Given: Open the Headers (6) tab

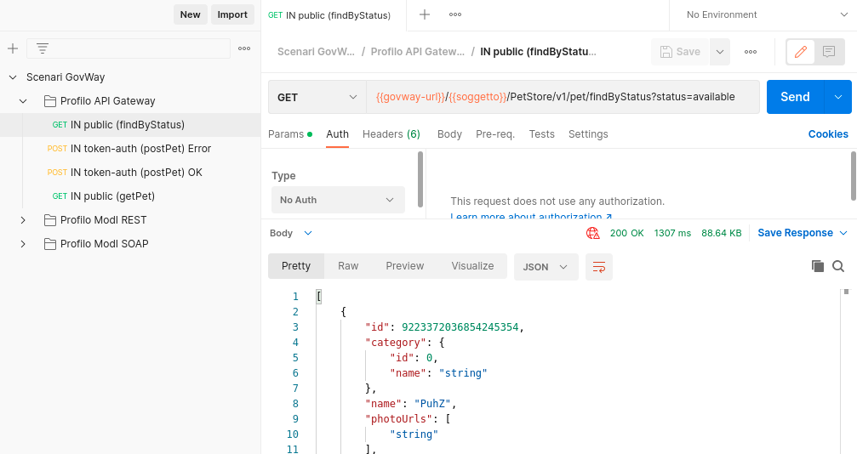Looking at the screenshot, I should 391,134.
